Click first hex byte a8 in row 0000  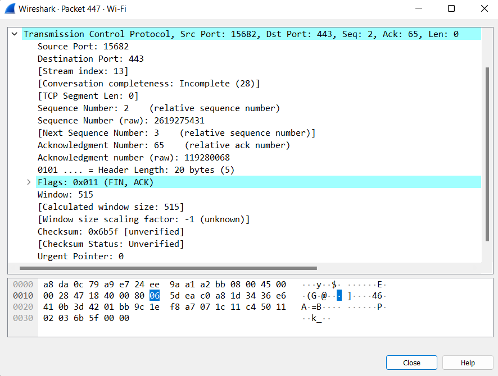(x=48, y=285)
